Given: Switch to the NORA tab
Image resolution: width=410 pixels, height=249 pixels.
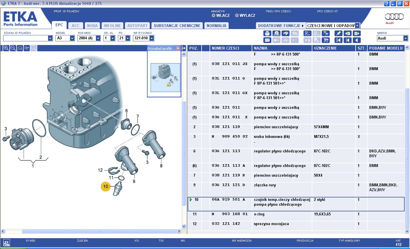Looking at the screenshot, I should tap(92, 26).
